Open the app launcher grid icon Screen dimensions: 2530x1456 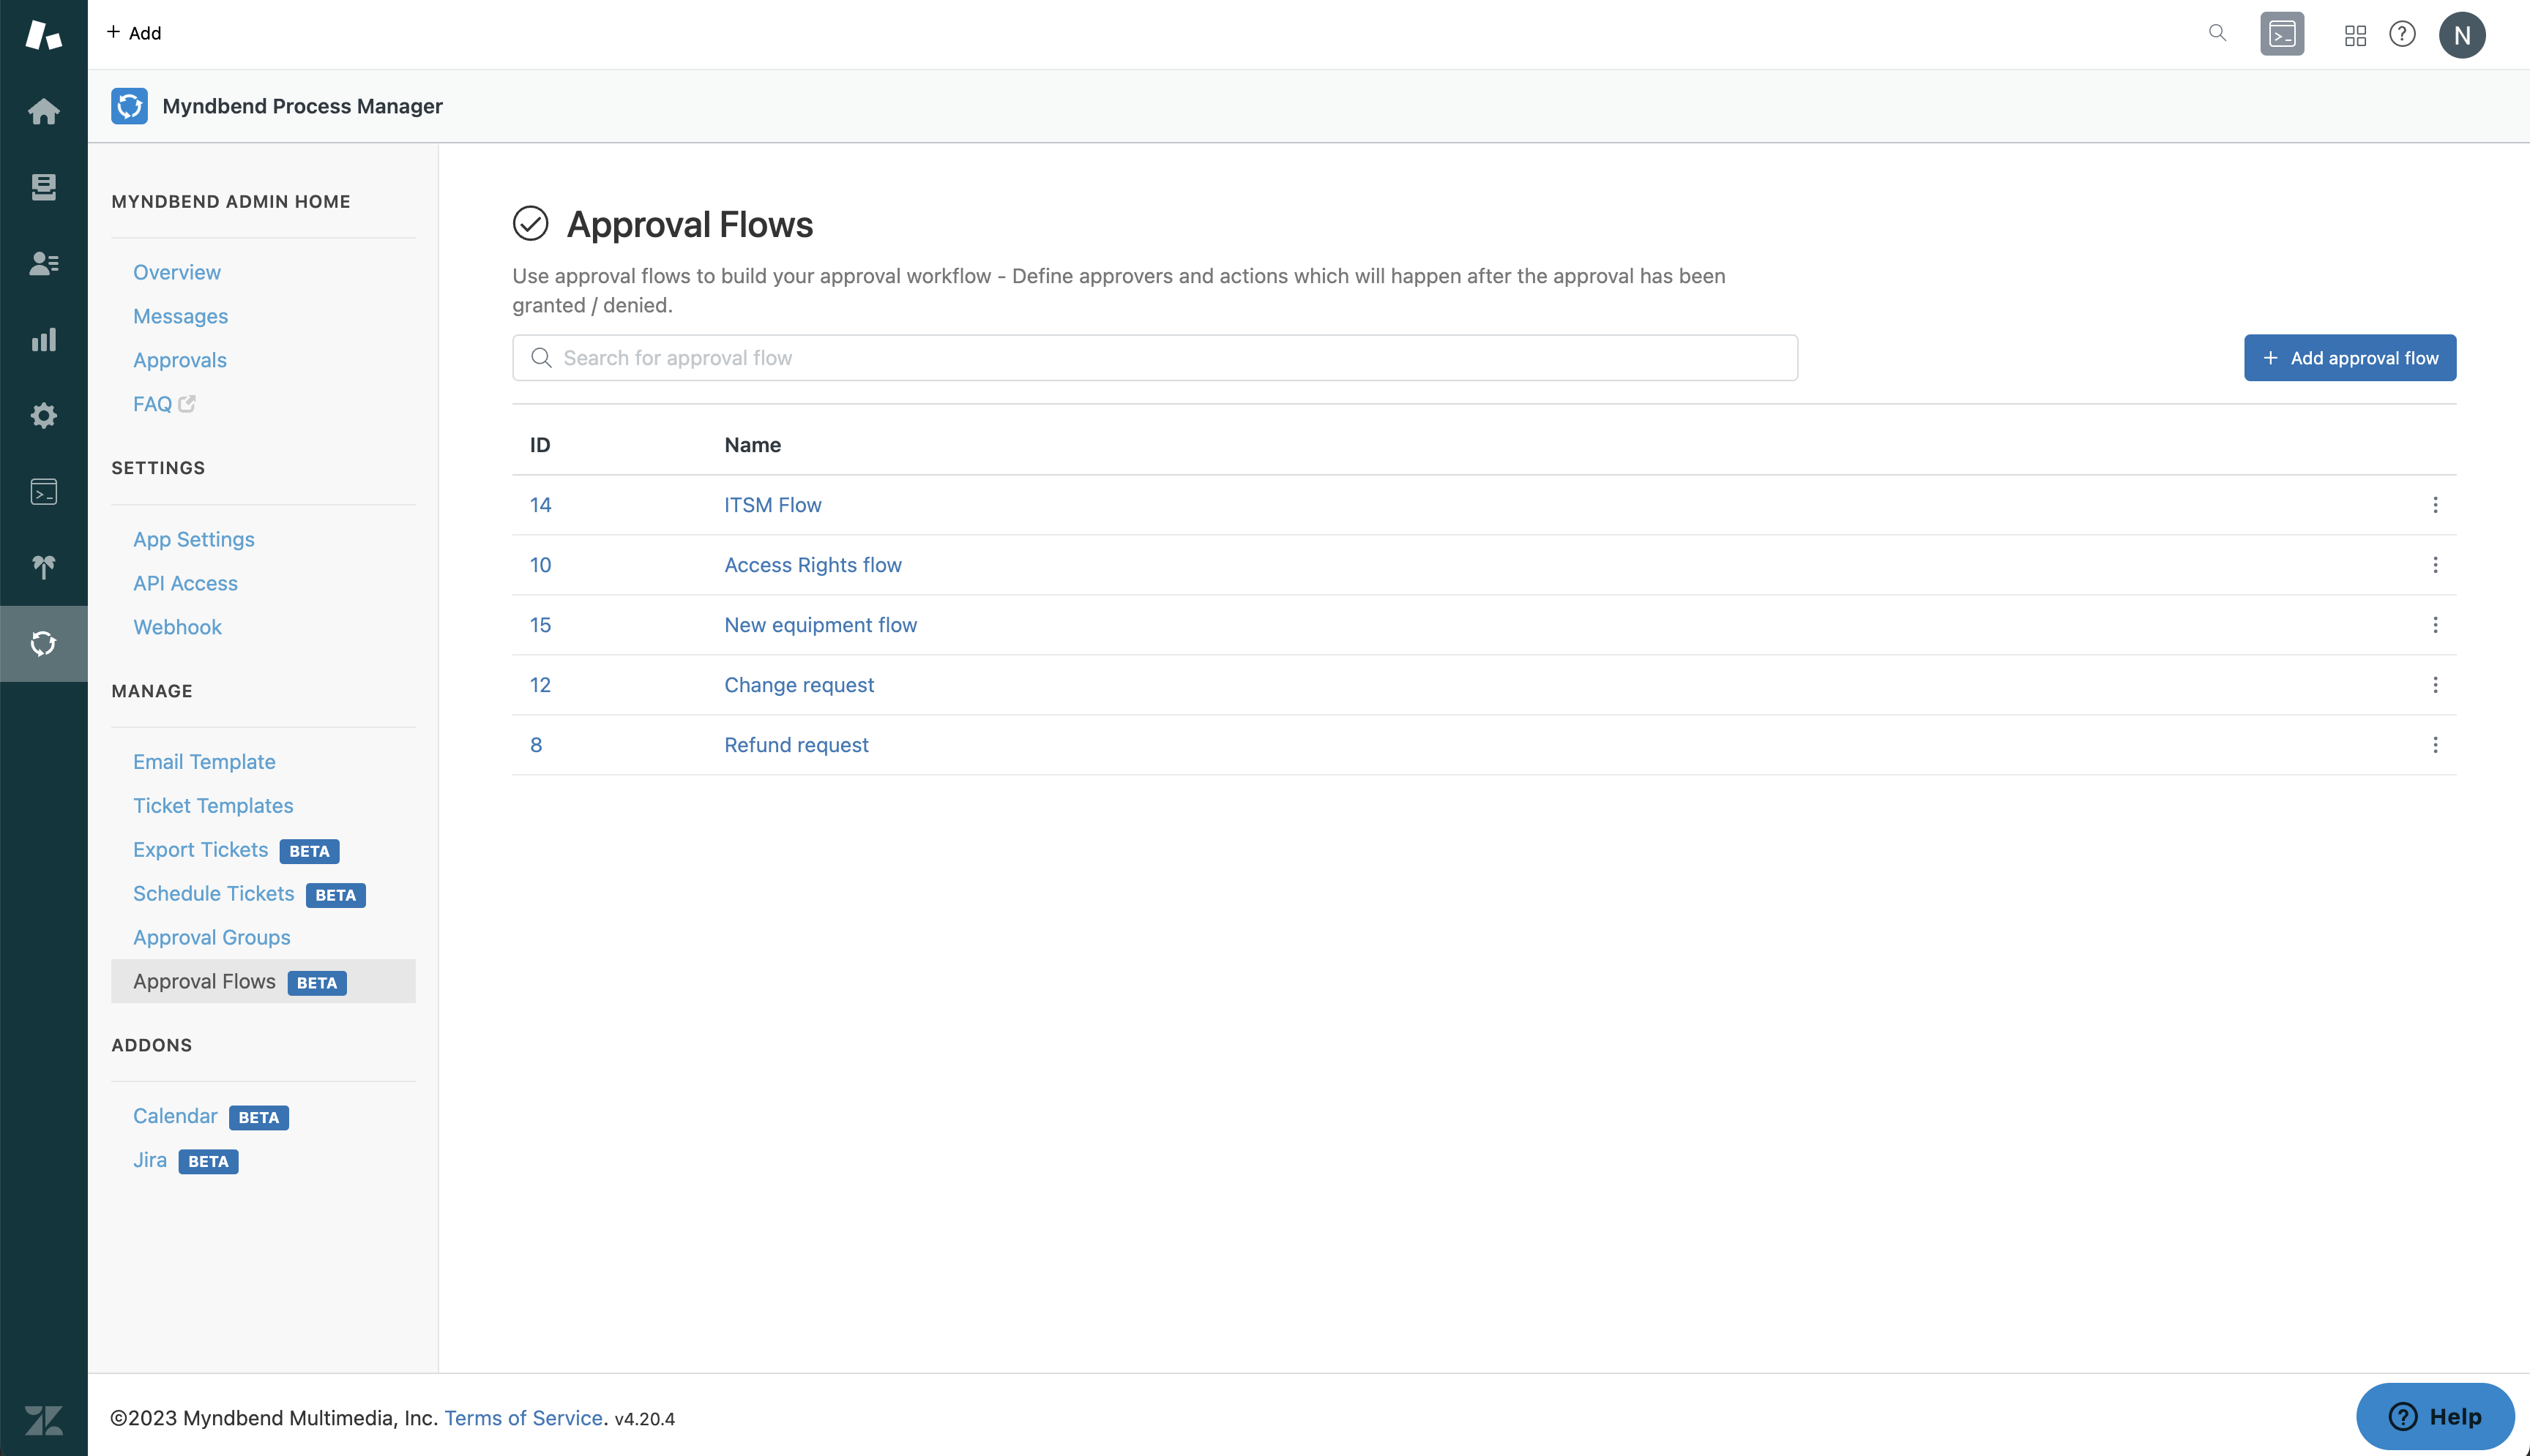tap(2354, 34)
